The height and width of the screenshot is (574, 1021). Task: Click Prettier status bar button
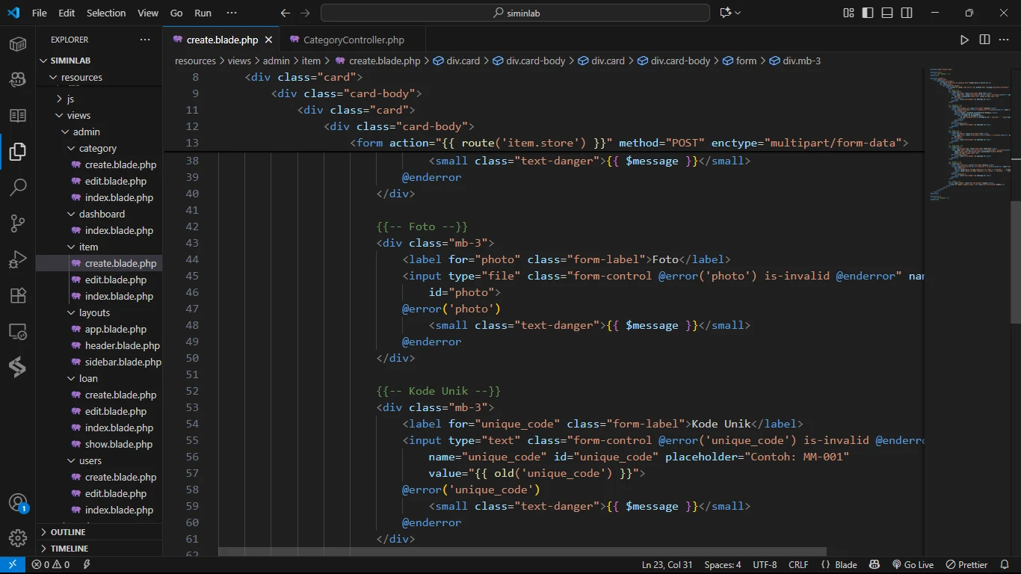pyautogui.click(x=966, y=565)
